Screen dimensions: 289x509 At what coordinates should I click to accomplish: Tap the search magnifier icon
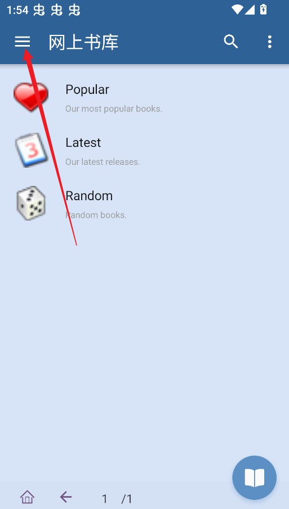[231, 42]
